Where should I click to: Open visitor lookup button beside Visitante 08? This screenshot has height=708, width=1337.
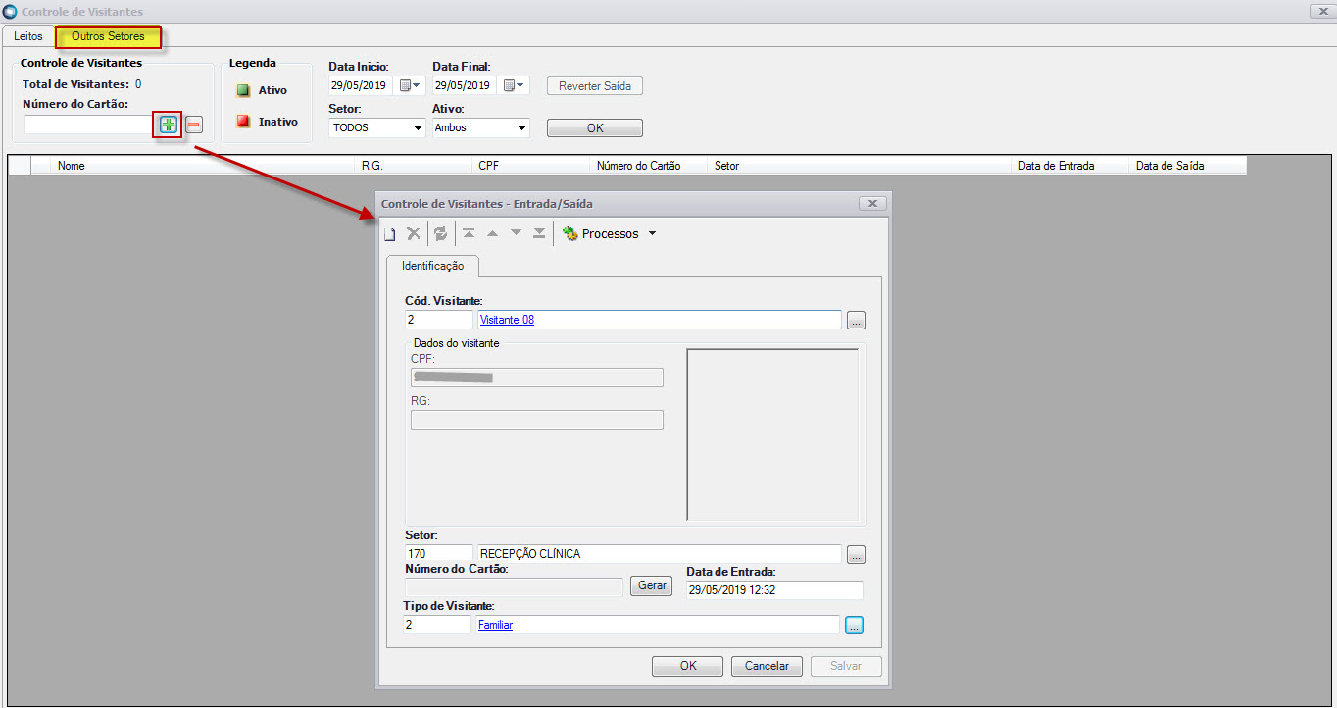pyautogui.click(x=856, y=321)
